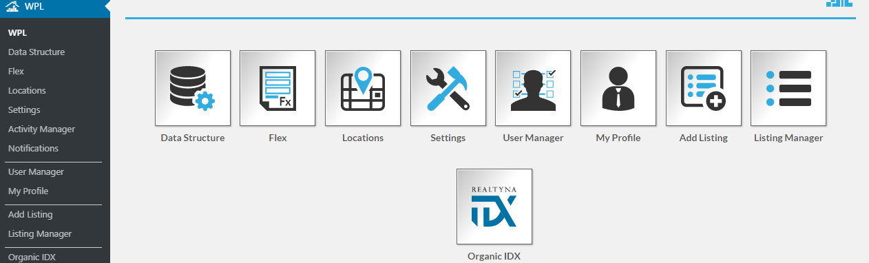Click the WPL heading in sidebar header
Screen dimensions: 869x263
tap(34, 6)
